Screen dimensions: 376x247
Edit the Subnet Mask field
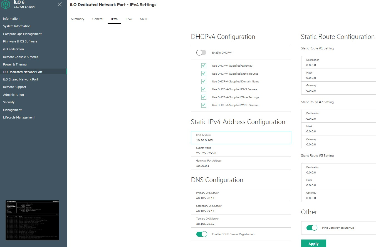tap(241, 150)
